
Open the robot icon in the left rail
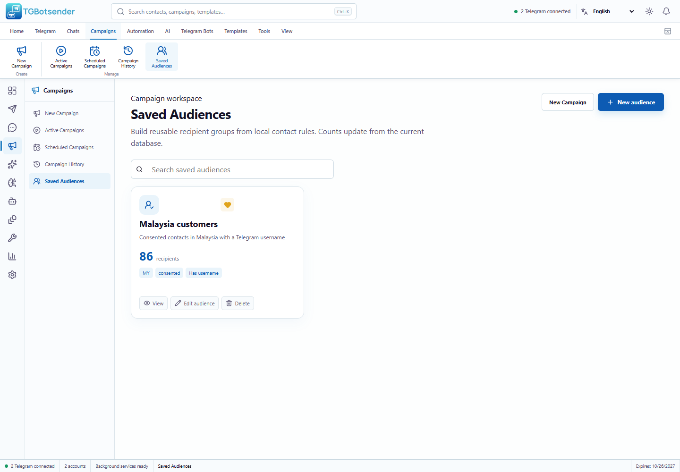pos(12,201)
